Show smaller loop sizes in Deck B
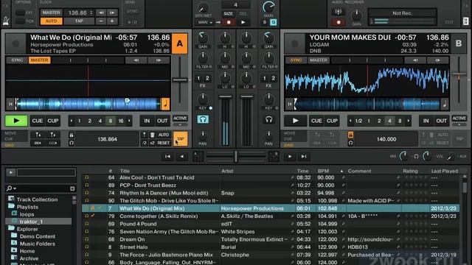 coord(350,121)
